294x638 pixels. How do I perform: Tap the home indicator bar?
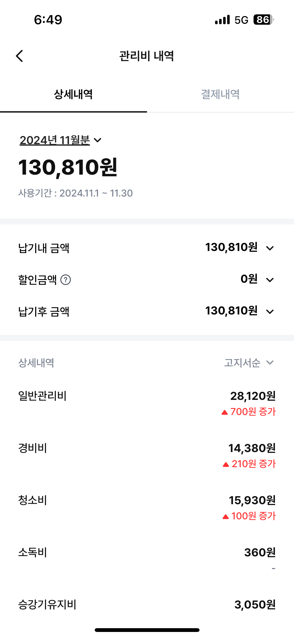(x=147, y=630)
